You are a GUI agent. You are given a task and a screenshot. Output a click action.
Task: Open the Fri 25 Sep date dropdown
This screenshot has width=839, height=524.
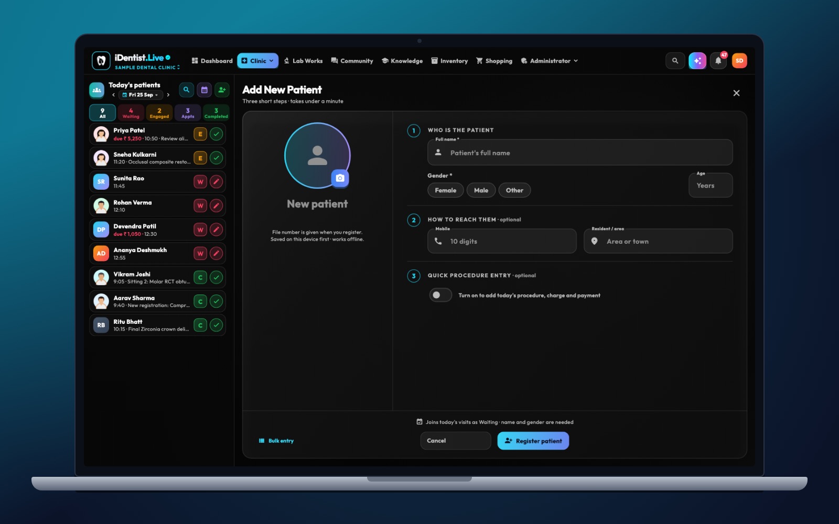click(140, 95)
